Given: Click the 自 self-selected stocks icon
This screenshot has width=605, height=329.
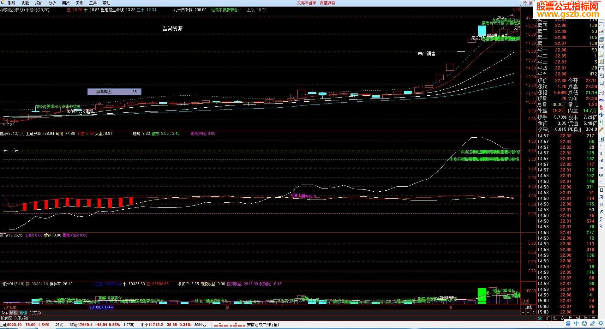Looking at the screenshot, I should click(601, 62).
